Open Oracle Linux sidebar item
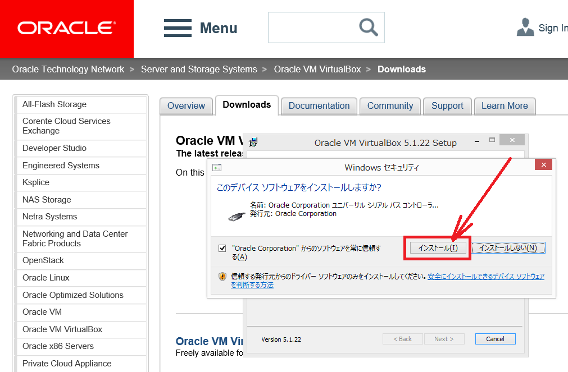Image resolution: width=568 pixels, height=372 pixels. [81, 278]
